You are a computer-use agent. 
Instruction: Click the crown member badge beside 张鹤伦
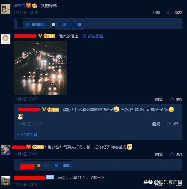pyautogui.click(x=34, y=6)
